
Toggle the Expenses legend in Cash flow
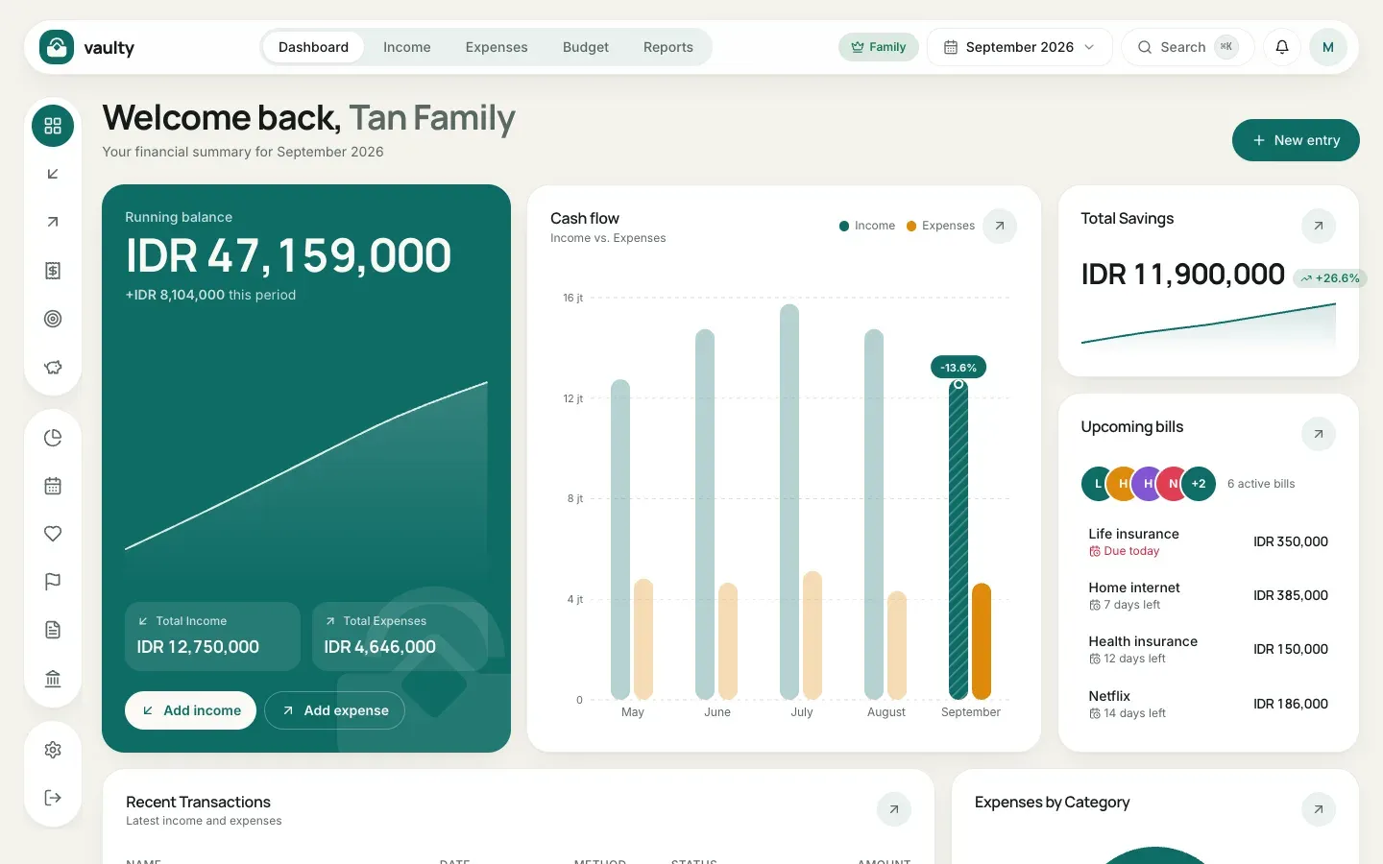[941, 226]
